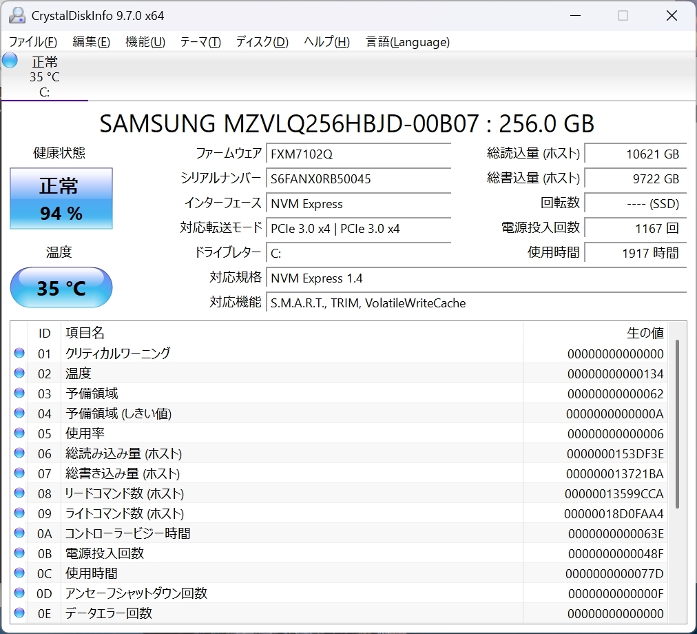The height and width of the screenshot is (634, 697).
Task: Click raw value 0000000000048F
Action: coord(616,553)
